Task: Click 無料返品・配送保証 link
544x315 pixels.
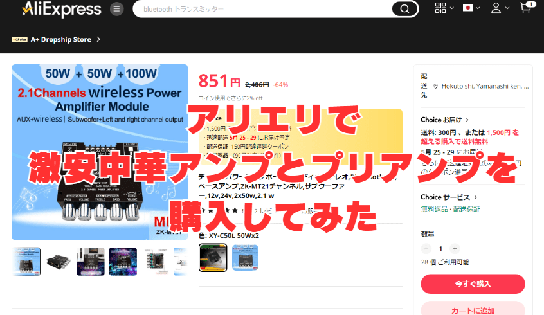Action: (x=450, y=209)
